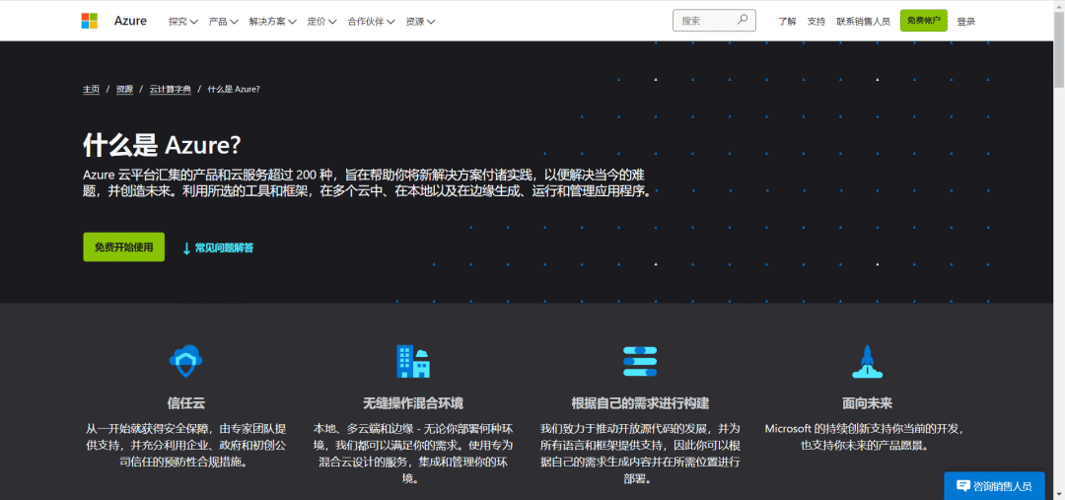
Task: Click the 咨询销售人员 chat button
Action: tap(994, 486)
